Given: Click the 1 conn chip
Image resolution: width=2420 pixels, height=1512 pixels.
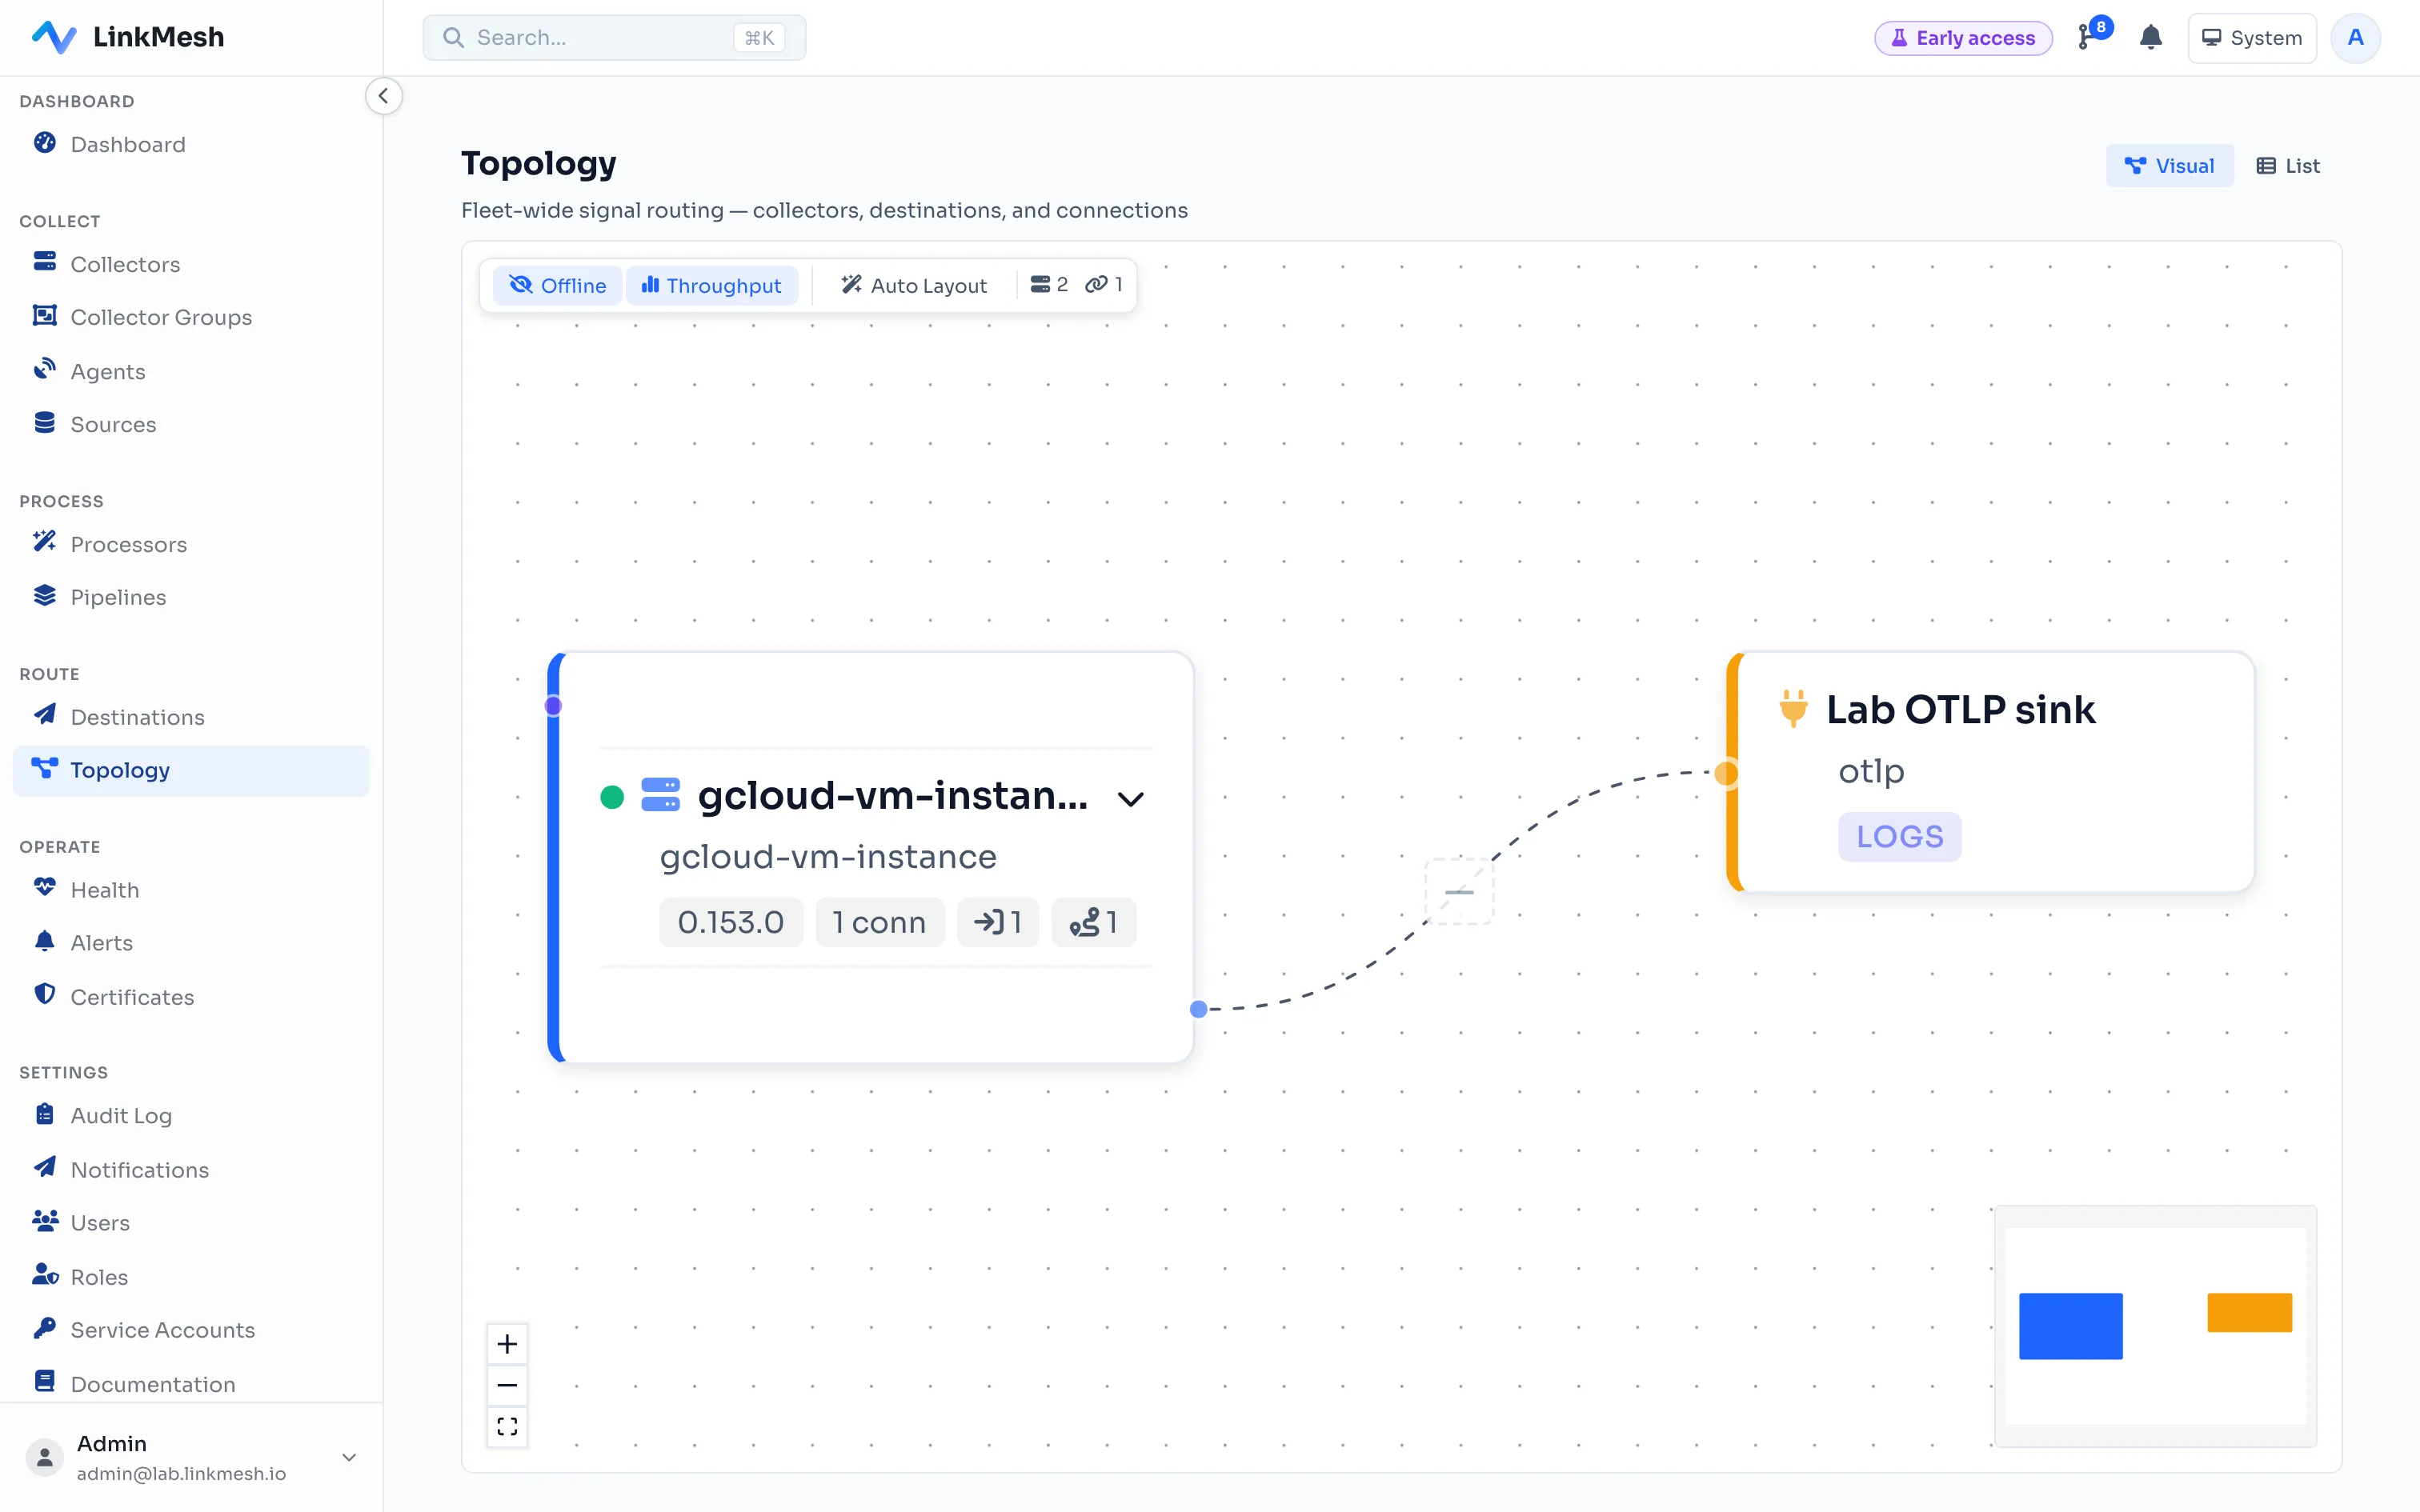Looking at the screenshot, I should [879, 922].
